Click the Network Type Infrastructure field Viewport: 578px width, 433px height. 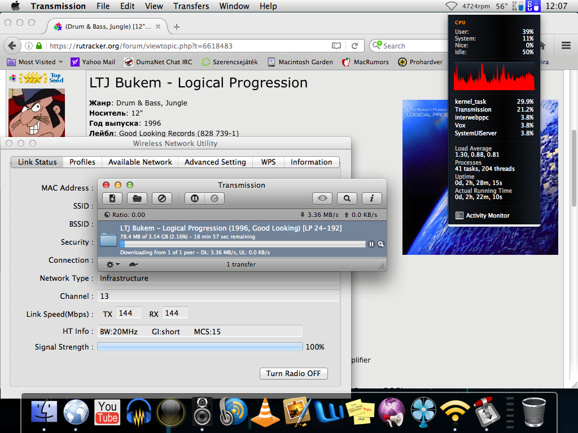(x=218, y=278)
